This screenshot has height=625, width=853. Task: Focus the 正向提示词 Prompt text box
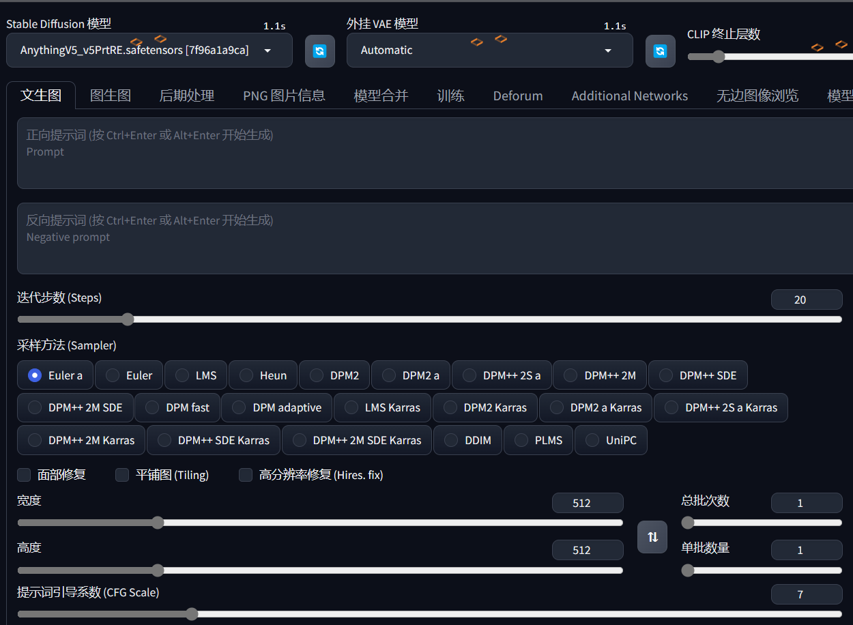click(435, 153)
